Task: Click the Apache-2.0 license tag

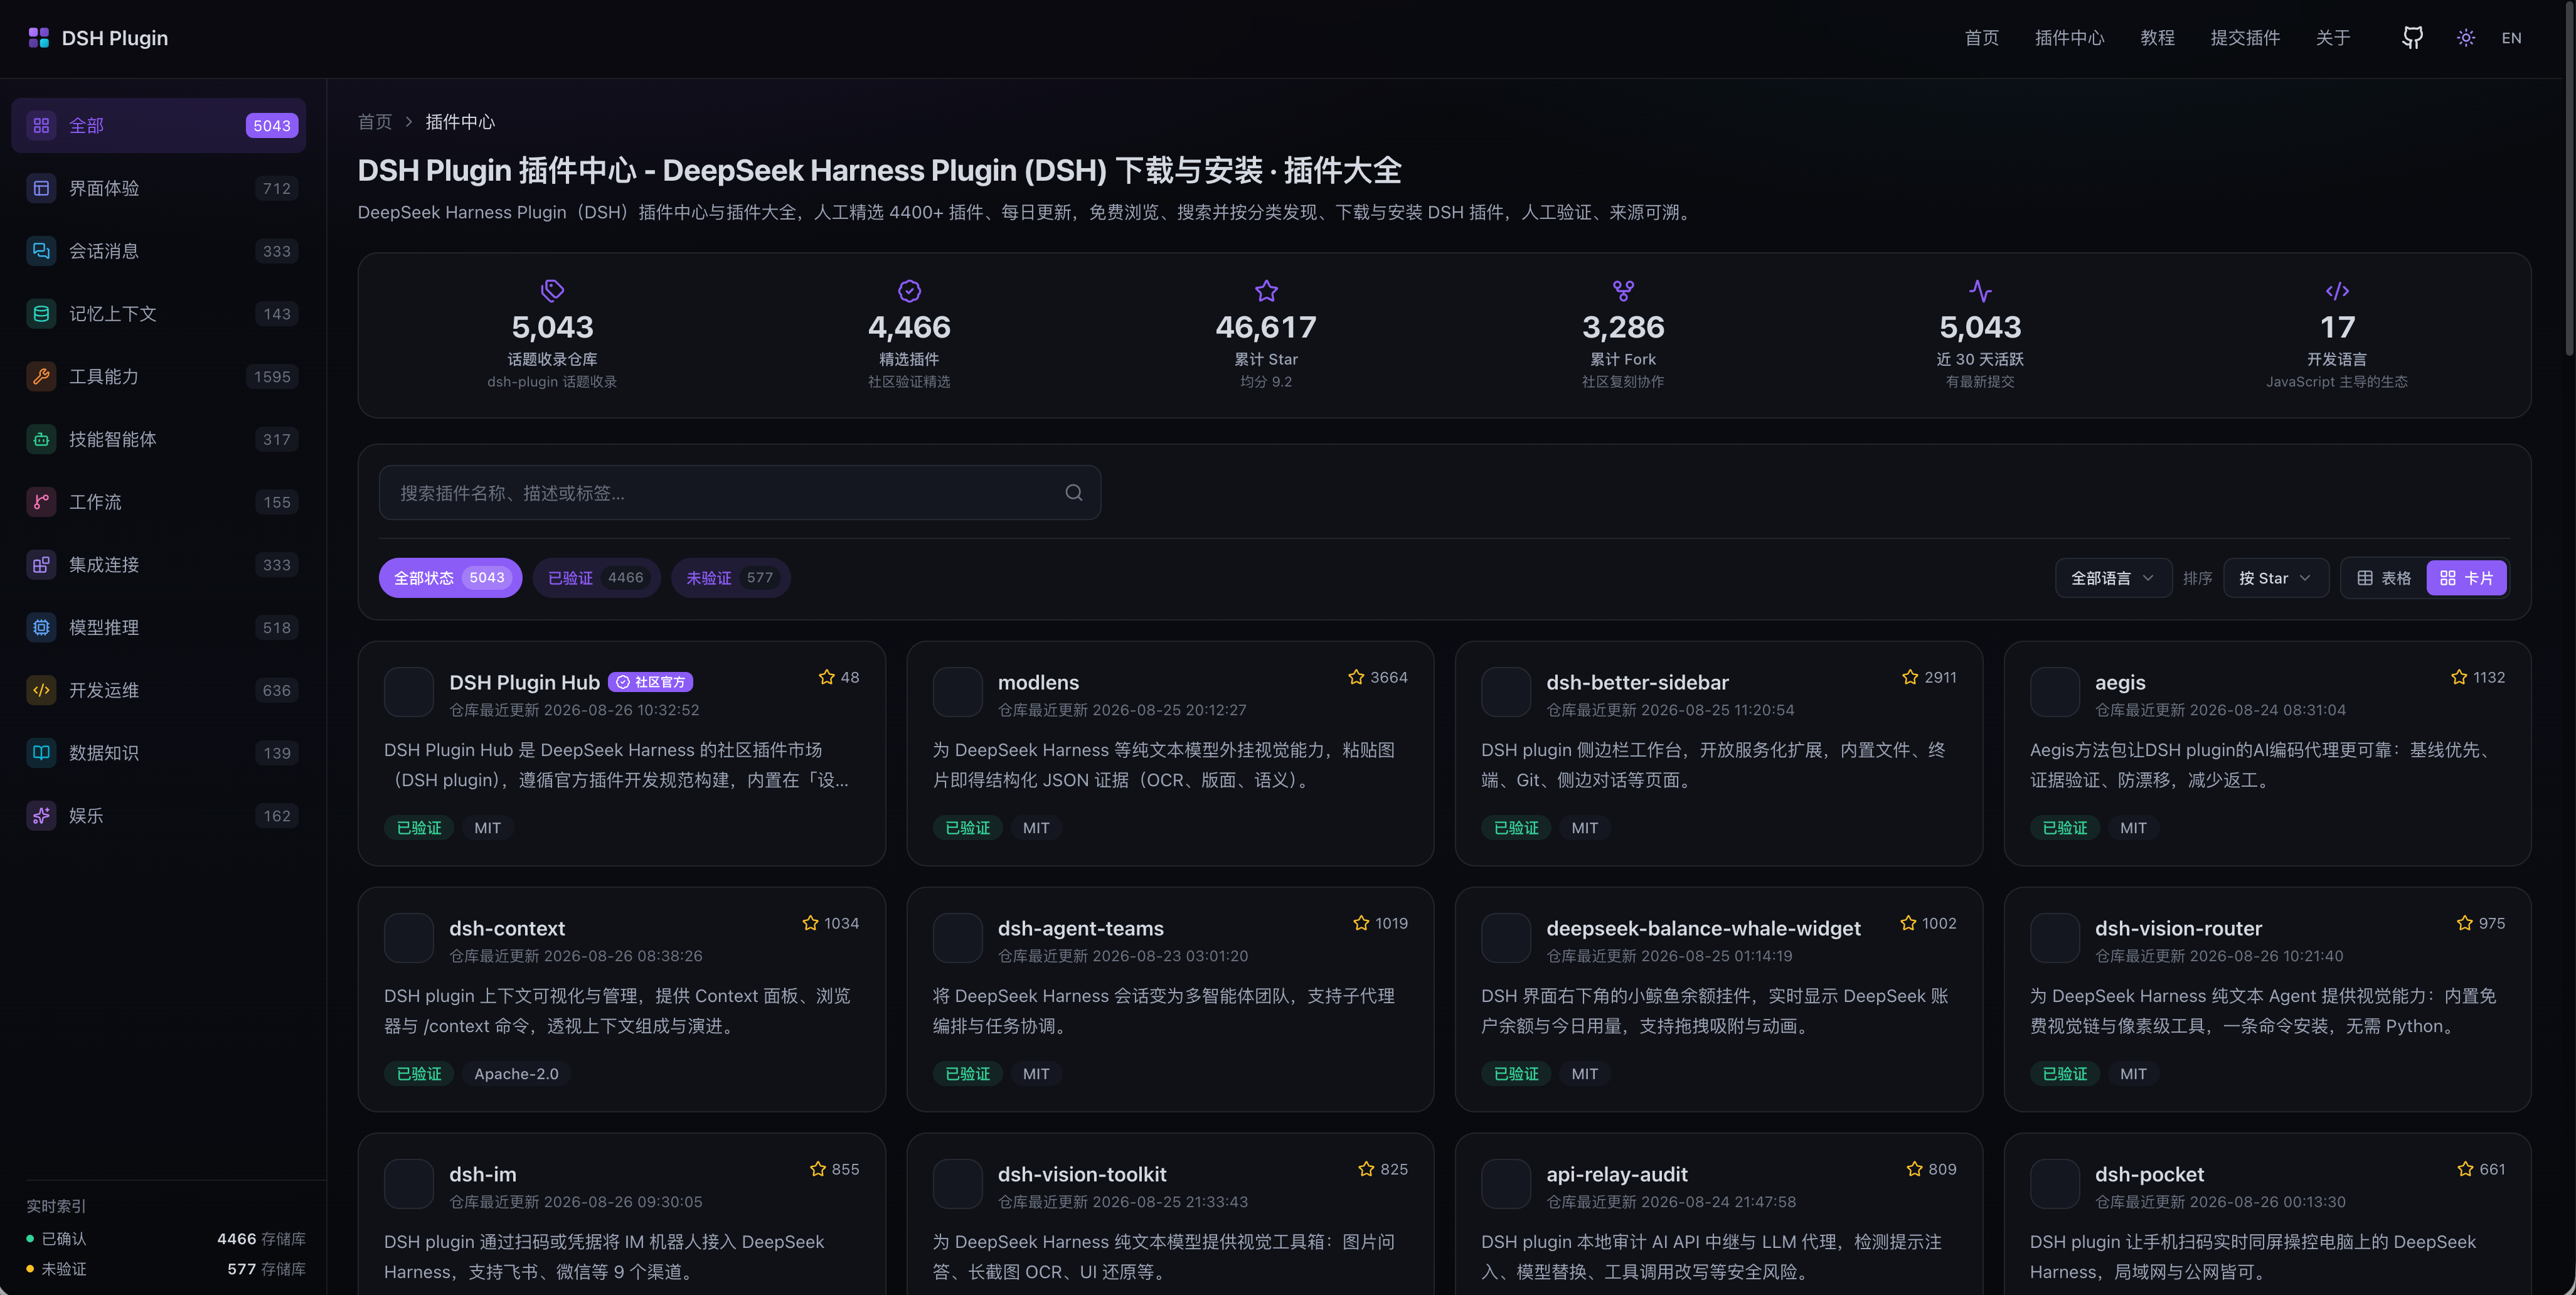Action: pos(516,1074)
